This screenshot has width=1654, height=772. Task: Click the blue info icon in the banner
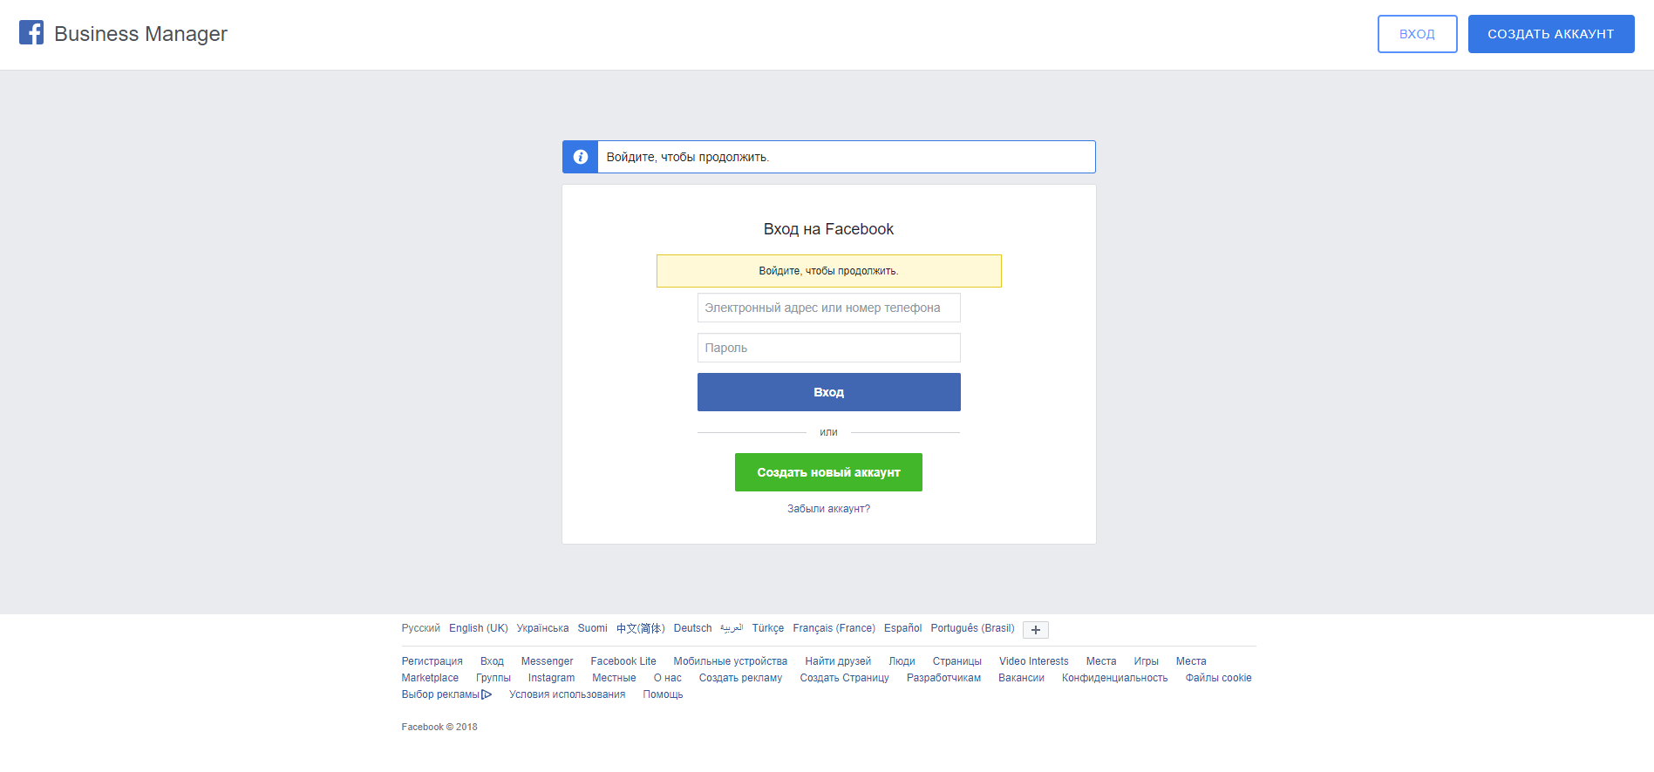[x=580, y=157]
